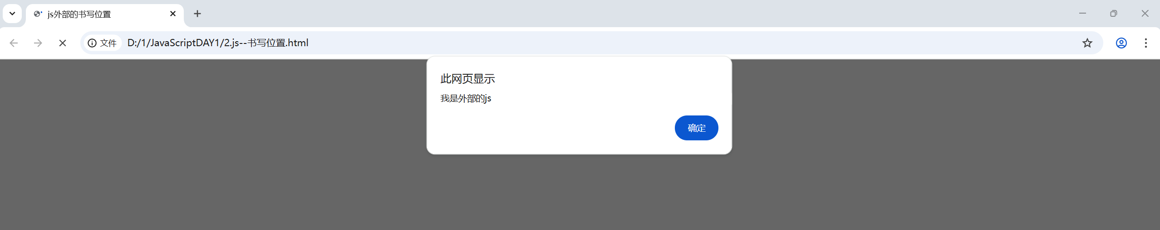Restore down the browser window
The width and height of the screenshot is (1160, 230).
(1113, 14)
